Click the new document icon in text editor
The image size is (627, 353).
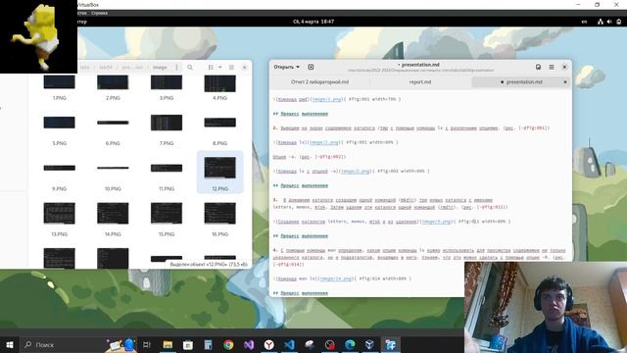(x=311, y=67)
